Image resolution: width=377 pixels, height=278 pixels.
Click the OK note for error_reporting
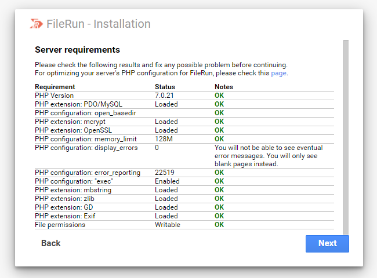pos(219,173)
